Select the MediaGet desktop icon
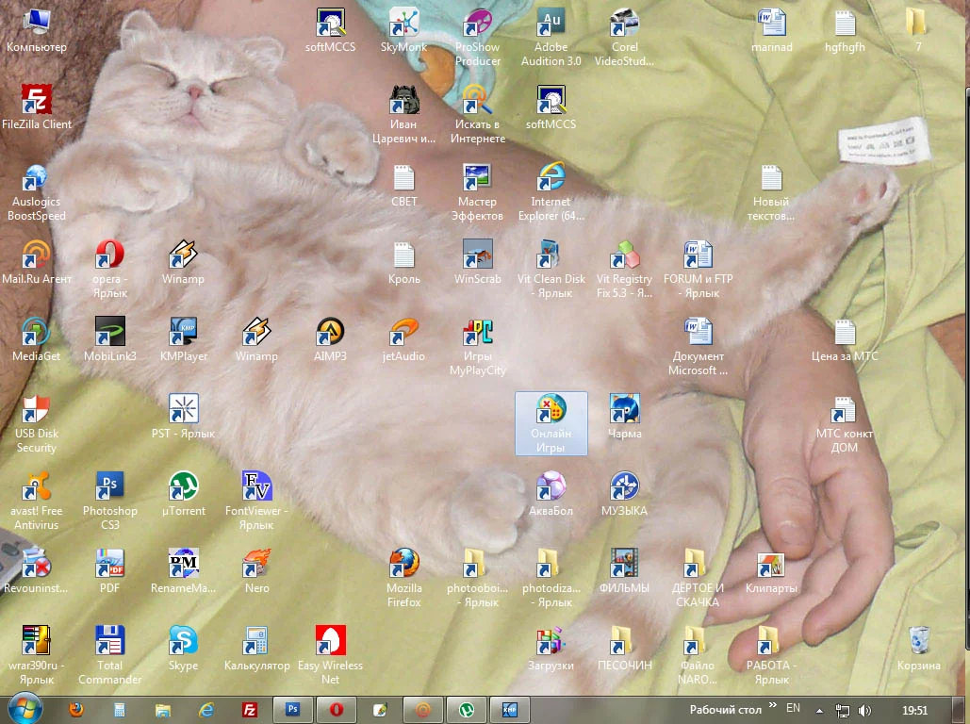This screenshot has height=724, width=970. click(37, 339)
